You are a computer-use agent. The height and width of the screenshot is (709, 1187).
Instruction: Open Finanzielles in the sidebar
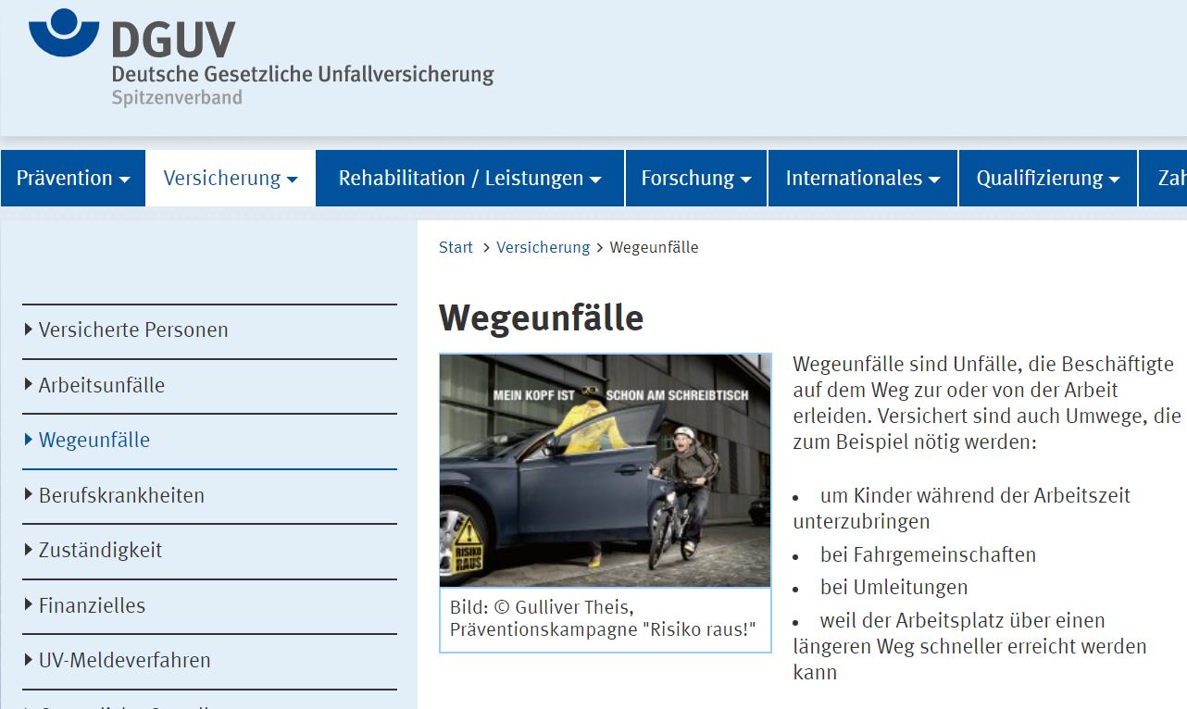pos(209,605)
